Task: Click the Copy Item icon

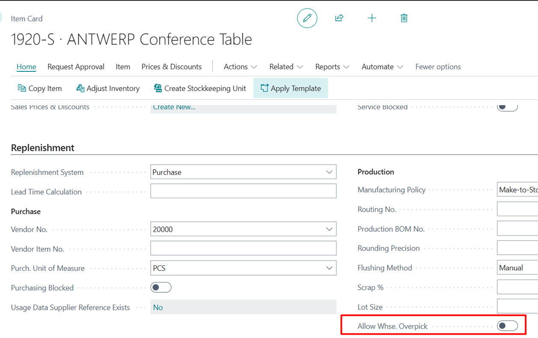Action: pos(22,88)
